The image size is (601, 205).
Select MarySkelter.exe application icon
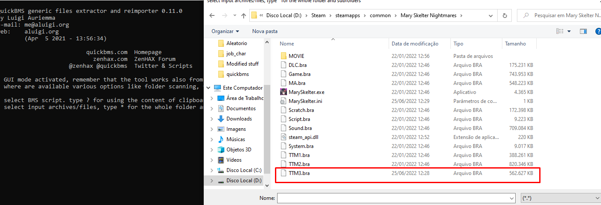283,92
